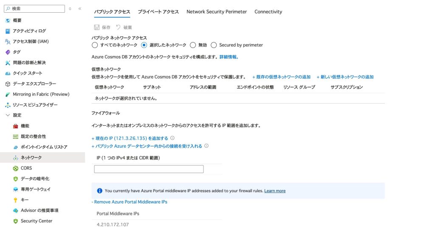Select the すべてのネットワーク radio button

tap(95, 45)
